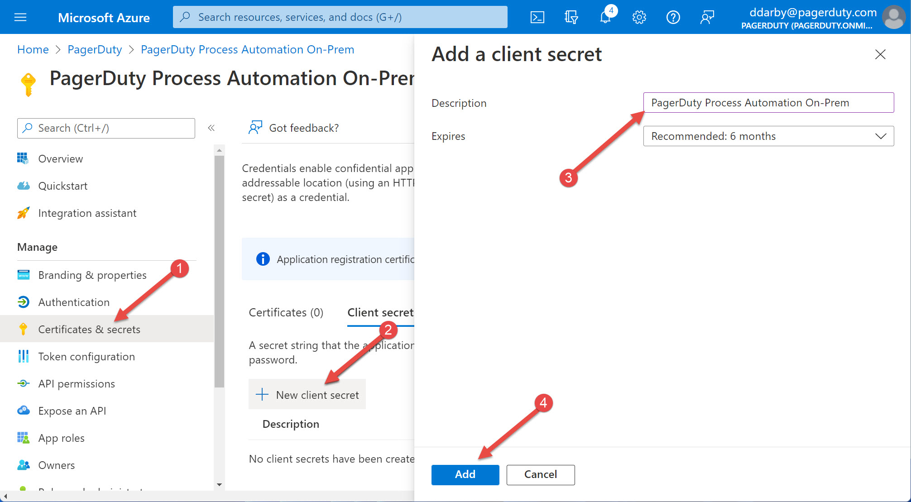Click the Got feedback? link
Screen dimensions: 911x502
click(304, 128)
